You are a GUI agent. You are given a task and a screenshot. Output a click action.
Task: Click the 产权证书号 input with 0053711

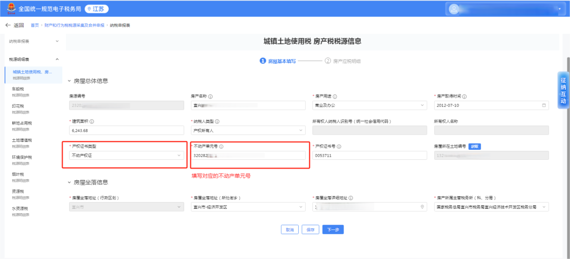(x=369, y=156)
